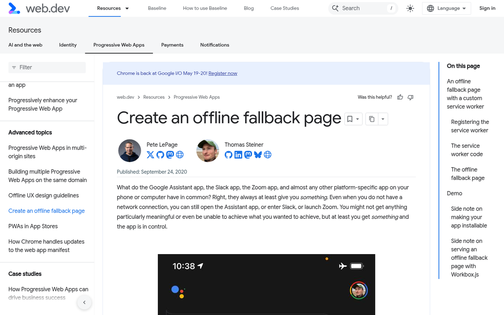Image resolution: width=504 pixels, height=315 pixels.
Task: Open Thomas Steiner's LinkedIn icon
Action: (x=238, y=155)
